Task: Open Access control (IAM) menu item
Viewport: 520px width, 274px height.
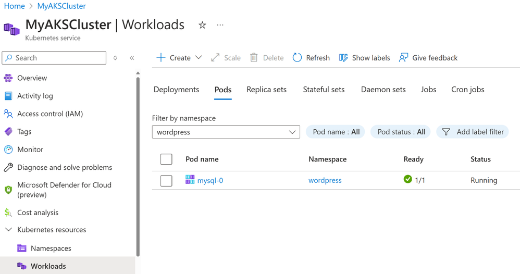Action: (49, 114)
